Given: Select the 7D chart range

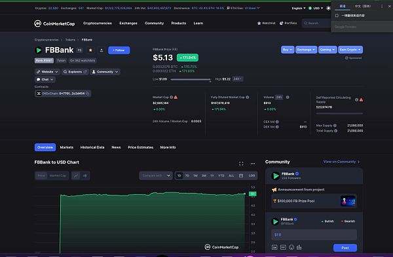Looking at the screenshot, I should point(187,176).
